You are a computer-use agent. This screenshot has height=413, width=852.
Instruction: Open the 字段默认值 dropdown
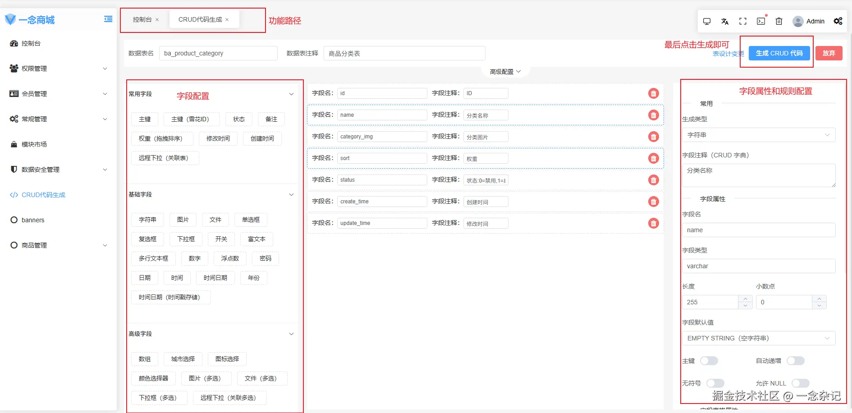click(x=759, y=338)
